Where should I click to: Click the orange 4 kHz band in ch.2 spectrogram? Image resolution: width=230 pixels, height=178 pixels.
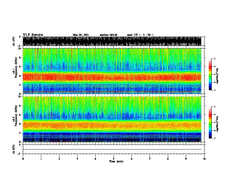pyautogui.click(x=112, y=125)
